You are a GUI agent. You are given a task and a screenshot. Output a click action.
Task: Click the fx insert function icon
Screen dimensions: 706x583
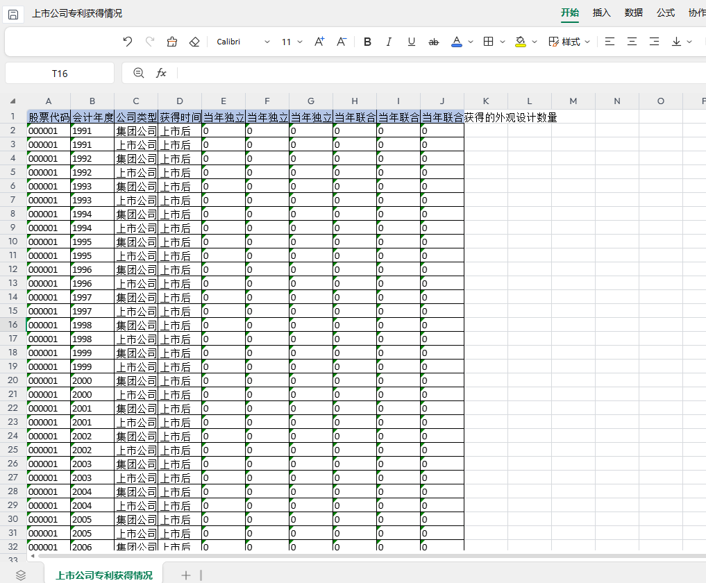click(x=162, y=73)
